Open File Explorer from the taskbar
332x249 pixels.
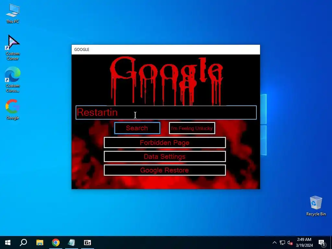(40, 243)
